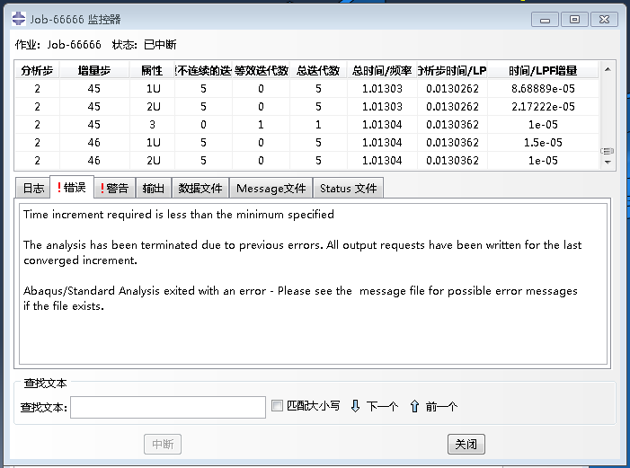Minimize the Job-66666 monitor window
The height and width of the screenshot is (468, 630).
click(x=545, y=19)
